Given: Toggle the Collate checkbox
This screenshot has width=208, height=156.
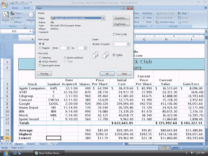Looking at the screenshot, I should point(114,55).
